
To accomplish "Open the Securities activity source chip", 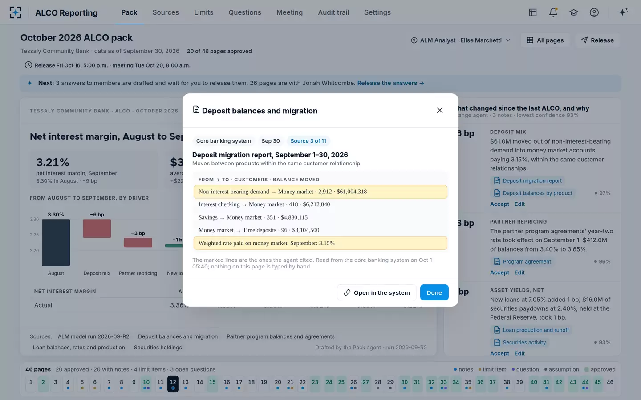I will [519, 342].
